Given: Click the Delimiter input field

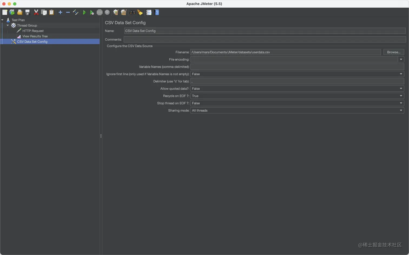Looking at the screenshot, I should [x=297, y=81].
